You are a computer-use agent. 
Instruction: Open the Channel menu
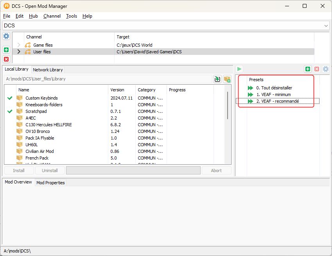click(x=52, y=16)
